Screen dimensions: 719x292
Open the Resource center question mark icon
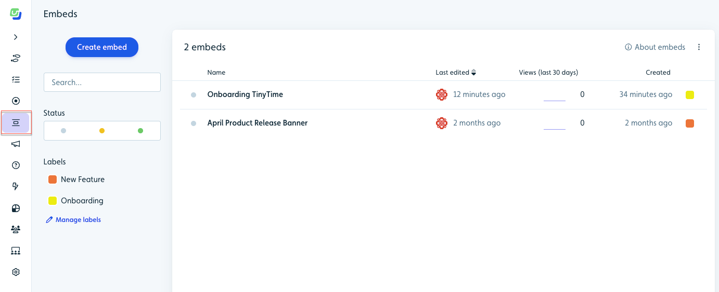pyautogui.click(x=16, y=165)
